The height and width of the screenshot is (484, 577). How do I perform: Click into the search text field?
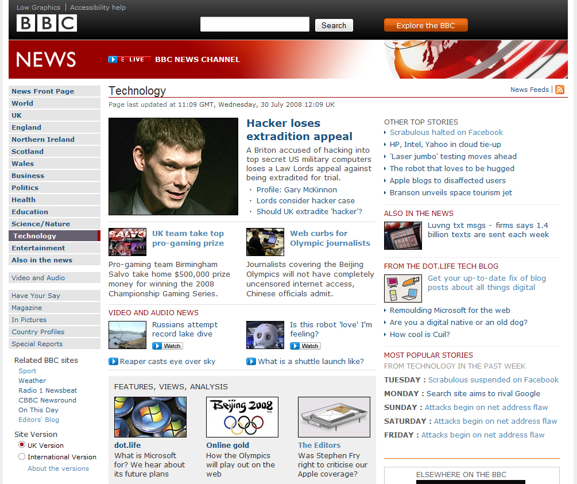click(254, 25)
